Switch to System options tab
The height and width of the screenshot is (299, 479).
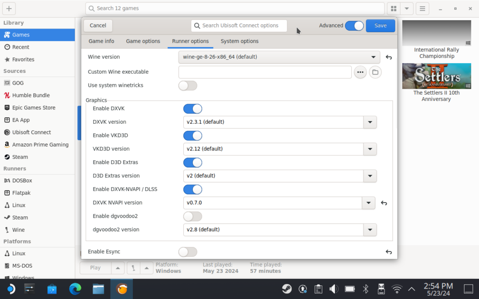pos(239,41)
